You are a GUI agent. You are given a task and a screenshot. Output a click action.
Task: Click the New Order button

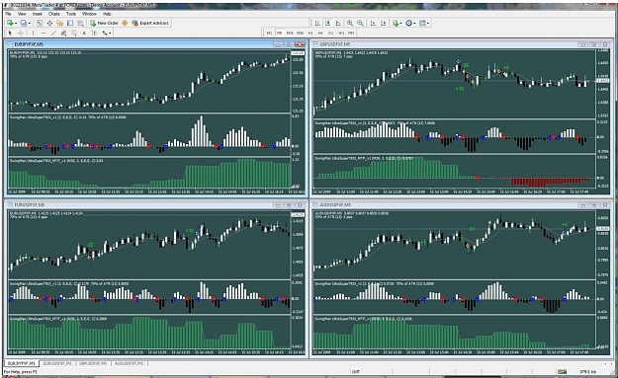click(x=104, y=24)
